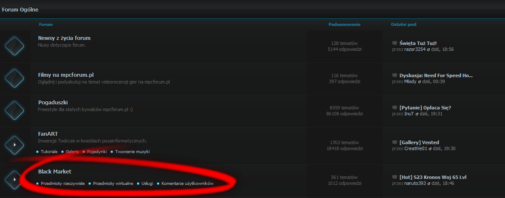Click the Newsy z życia forum diamond icon

pos(14,46)
